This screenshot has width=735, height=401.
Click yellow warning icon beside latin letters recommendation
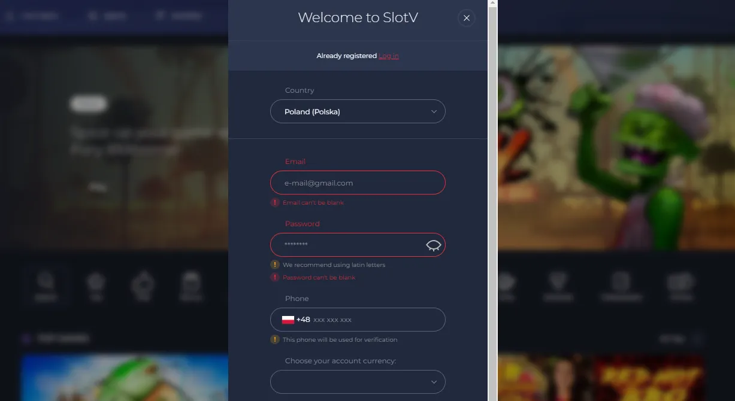(x=275, y=265)
